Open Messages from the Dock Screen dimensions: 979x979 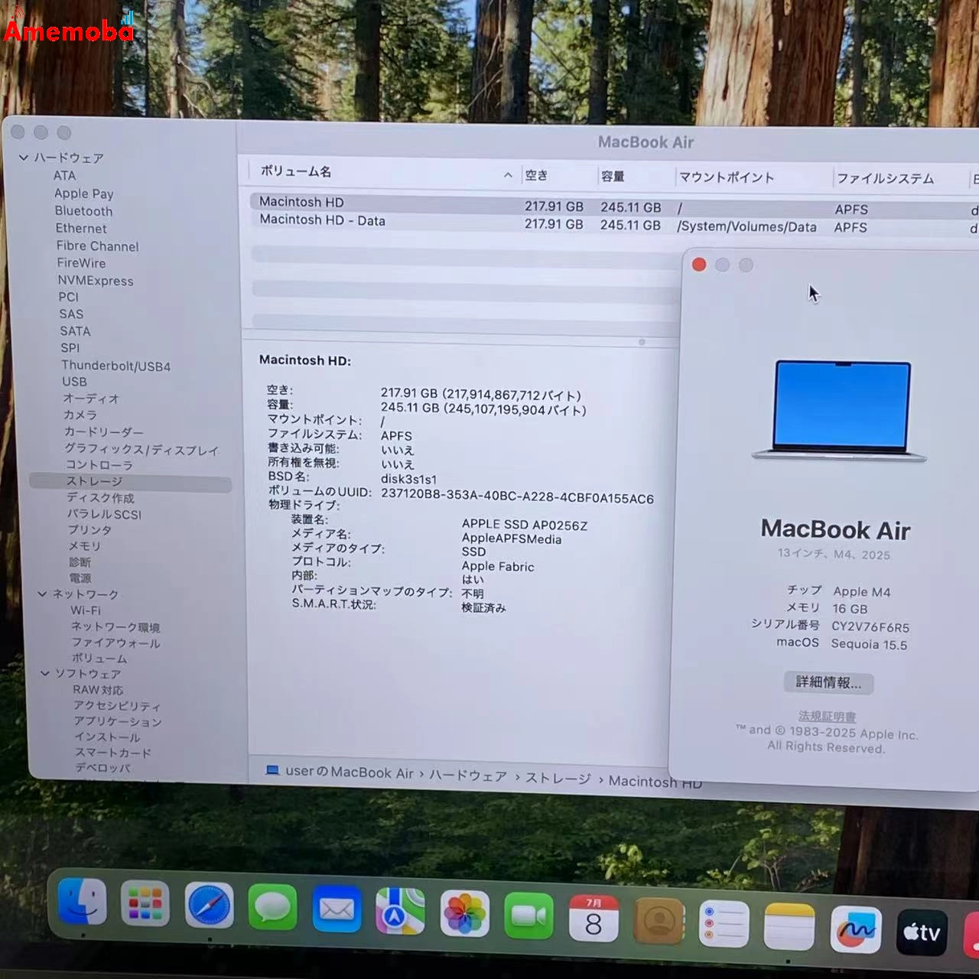(272, 910)
